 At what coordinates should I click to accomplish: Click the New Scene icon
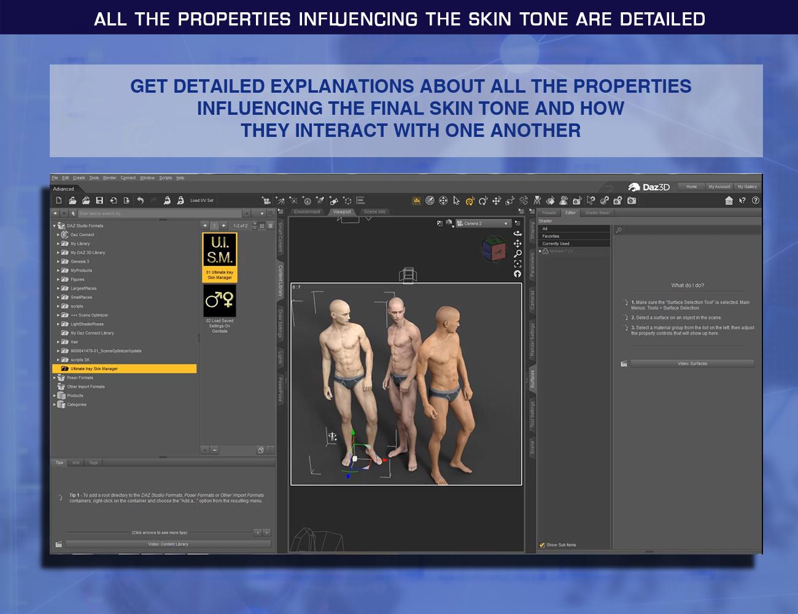pos(59,200)
